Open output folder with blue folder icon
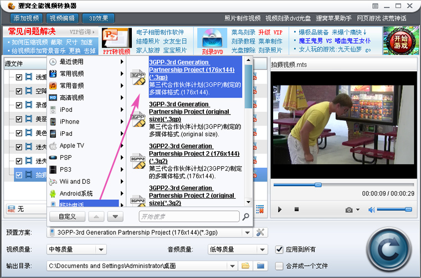Image resolution: width=421 pixels, height=278 pixels. (x=260, y=266)
